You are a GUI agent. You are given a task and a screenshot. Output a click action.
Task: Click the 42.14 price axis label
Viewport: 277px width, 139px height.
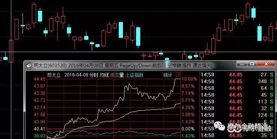(x=39, y=108)
